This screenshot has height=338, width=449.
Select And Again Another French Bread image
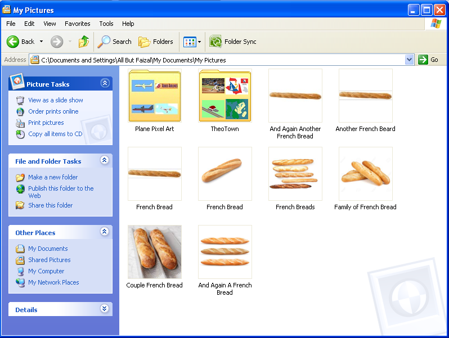[295, 96]
